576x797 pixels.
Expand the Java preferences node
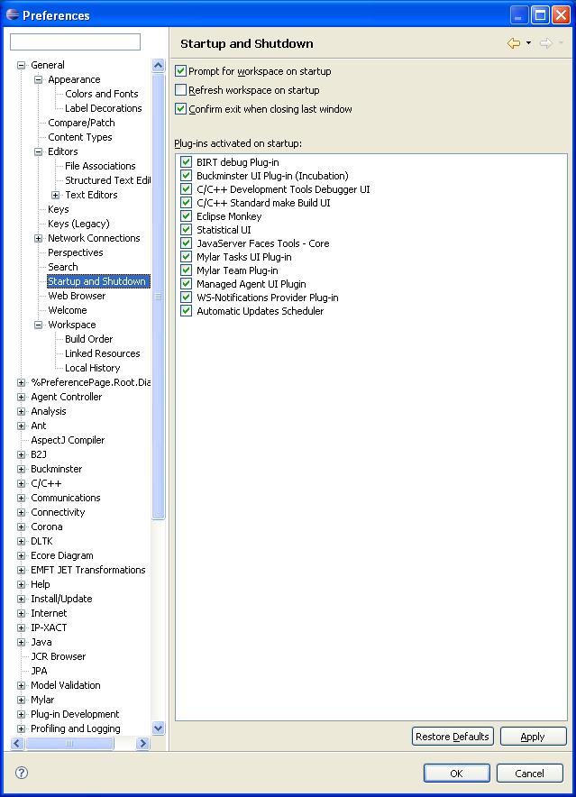[22, 642]
